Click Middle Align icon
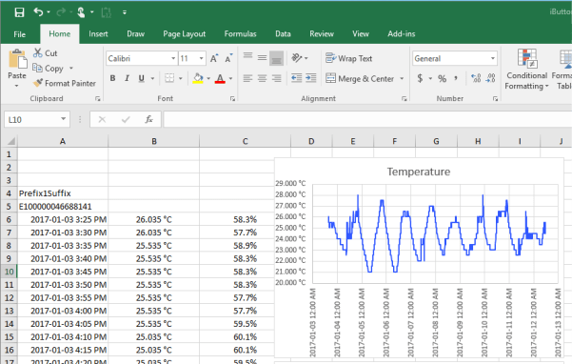 pyautogui.click(x=262, y=58)
